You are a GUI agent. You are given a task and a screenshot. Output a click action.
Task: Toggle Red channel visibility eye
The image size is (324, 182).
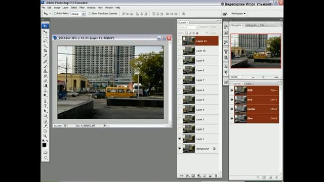tap(232, 100)
